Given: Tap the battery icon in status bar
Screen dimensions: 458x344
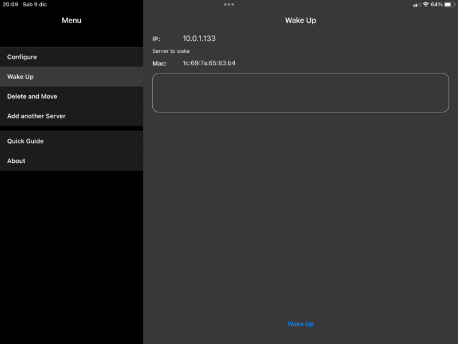Looking at the screenshot, I should (x=449, y=5).
